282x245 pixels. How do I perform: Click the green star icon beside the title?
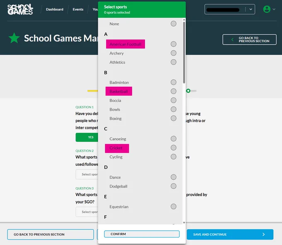coord(14,38)
